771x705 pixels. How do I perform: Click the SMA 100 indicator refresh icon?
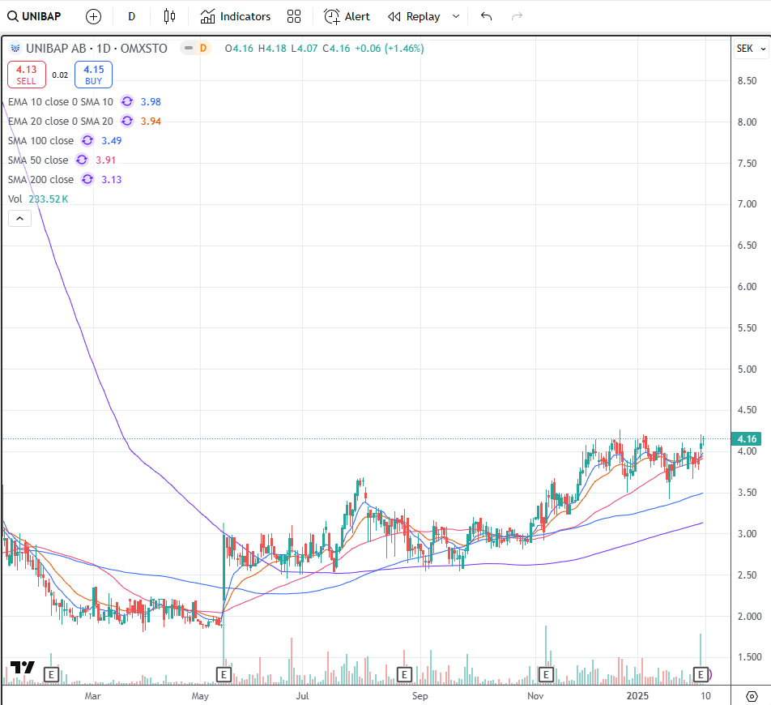pos(87,140)
